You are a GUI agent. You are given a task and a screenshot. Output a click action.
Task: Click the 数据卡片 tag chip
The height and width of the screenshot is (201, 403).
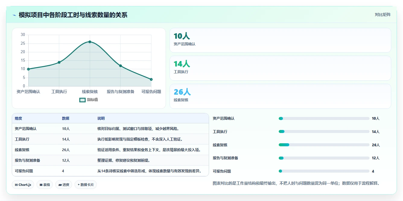(x=86, y=185)
